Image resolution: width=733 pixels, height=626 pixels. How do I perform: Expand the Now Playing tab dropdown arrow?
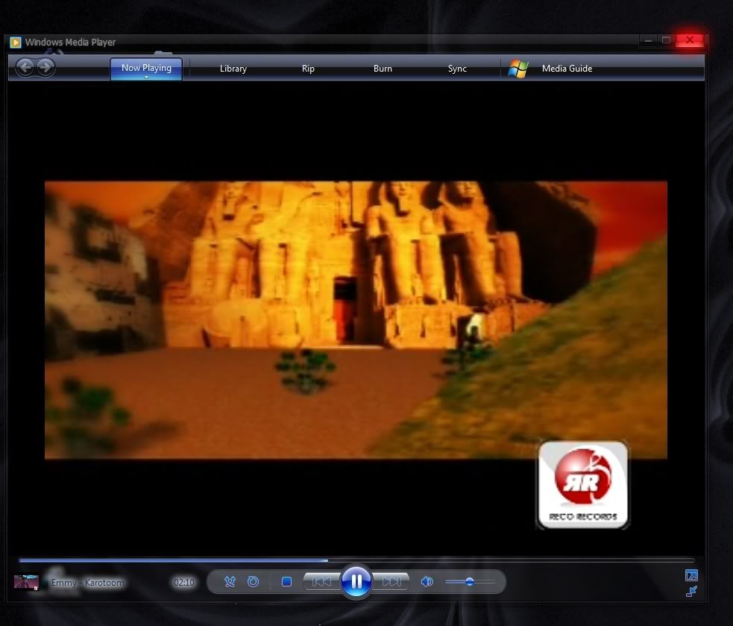(x=146, y=77)
